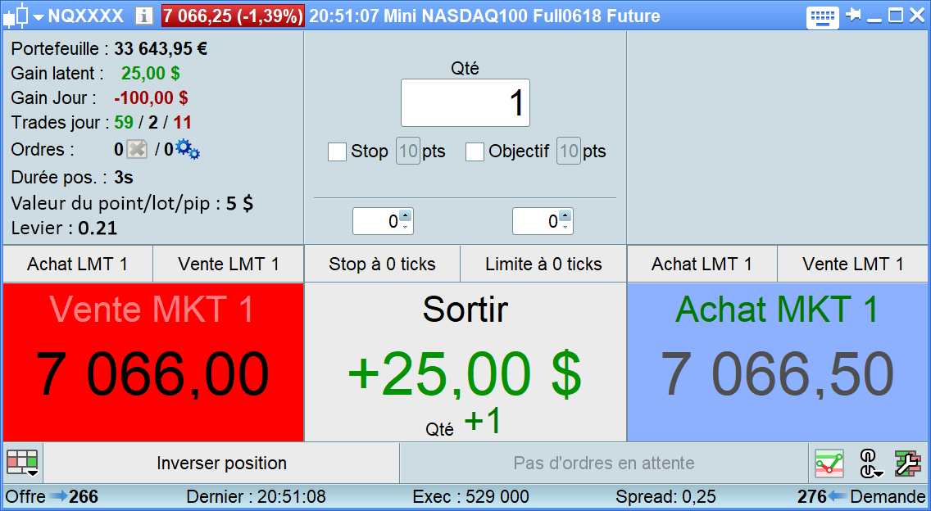Image resolution: width=931 pixels, height=511 pixels.
Task: Click the Levier 0.21 value
Action: (98, 228)
